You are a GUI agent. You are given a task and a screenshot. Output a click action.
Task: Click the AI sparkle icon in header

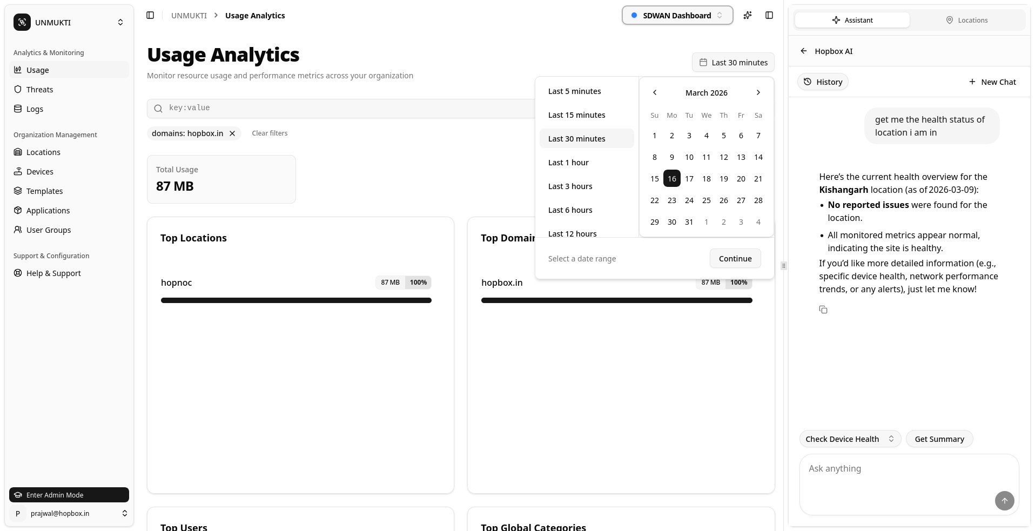[x=748, y=15]
